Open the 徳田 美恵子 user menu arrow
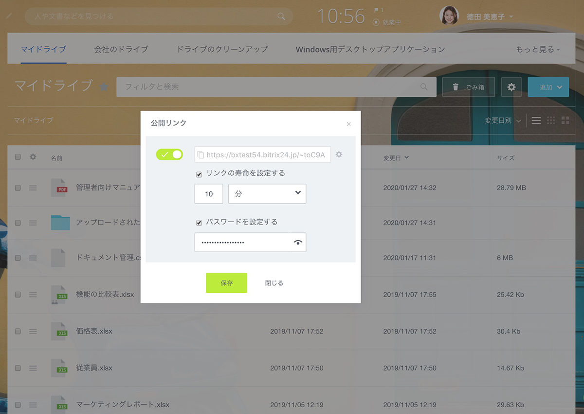Viewport: 584px width, 414px height. point(511,17)
